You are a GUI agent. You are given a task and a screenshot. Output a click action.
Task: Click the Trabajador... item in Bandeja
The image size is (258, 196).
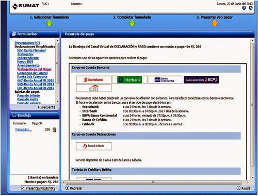[23, 129]
